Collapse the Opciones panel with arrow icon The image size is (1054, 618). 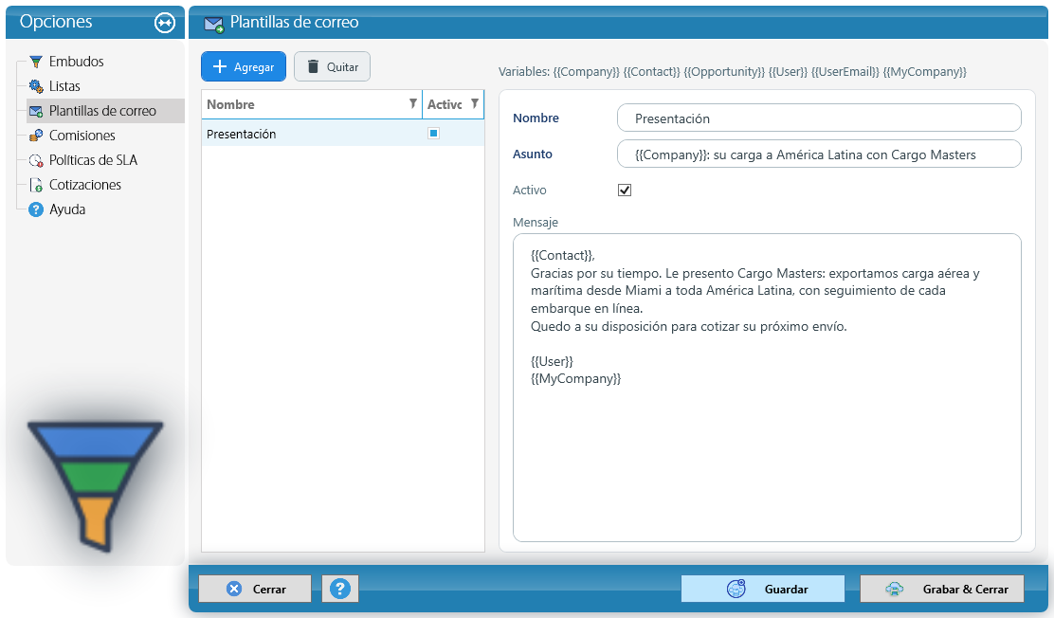point(165,23)
